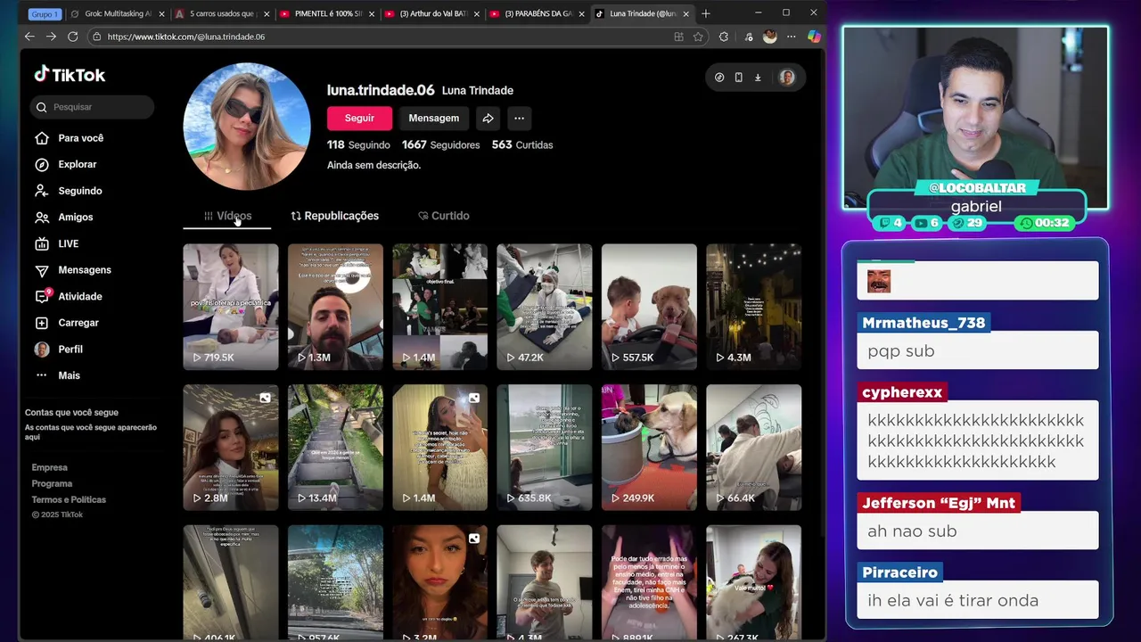Screen dimensions: 1141x642
Task: Open the video with 2.8M views
Action: 231,448
